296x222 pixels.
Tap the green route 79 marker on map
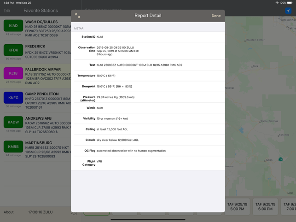(x=281, y=159)
